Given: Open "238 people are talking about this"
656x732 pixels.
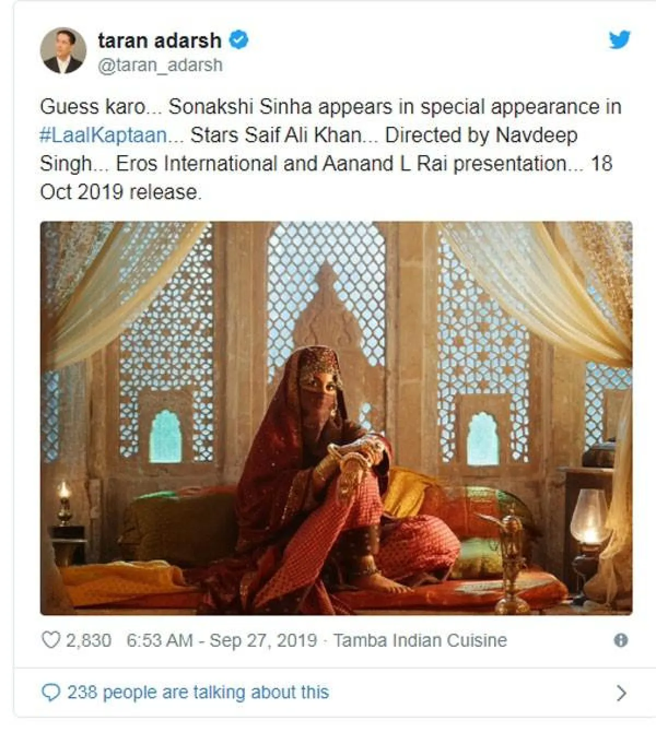Looking at the screenshot, I should click(198, 693).
